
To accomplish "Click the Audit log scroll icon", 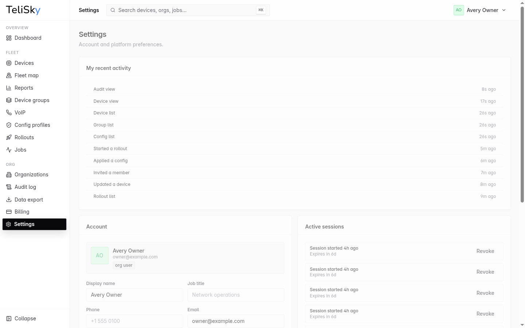I will 9,187.
